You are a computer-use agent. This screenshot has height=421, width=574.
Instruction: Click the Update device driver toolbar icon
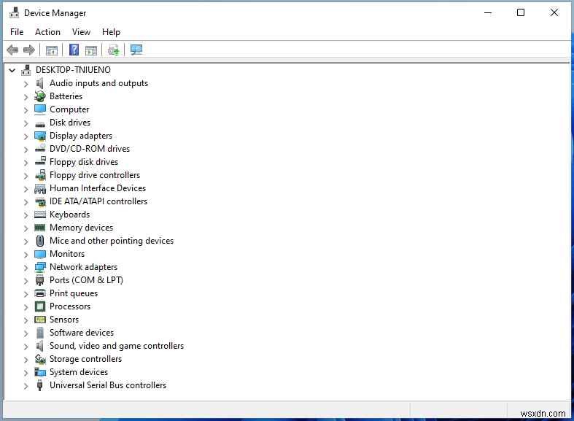point(114,50)
